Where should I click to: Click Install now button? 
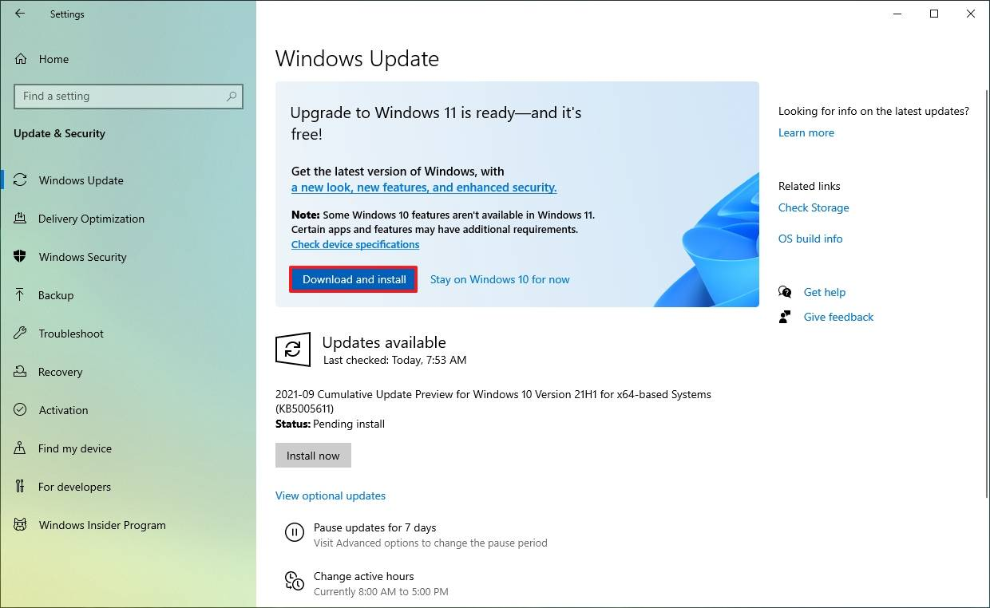click(x=313, y=456)
